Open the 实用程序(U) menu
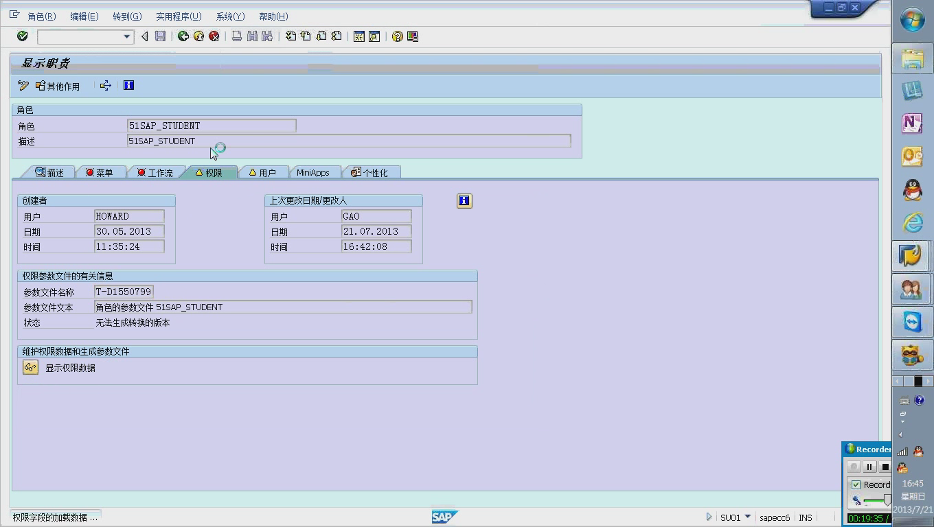 [179, 16]
